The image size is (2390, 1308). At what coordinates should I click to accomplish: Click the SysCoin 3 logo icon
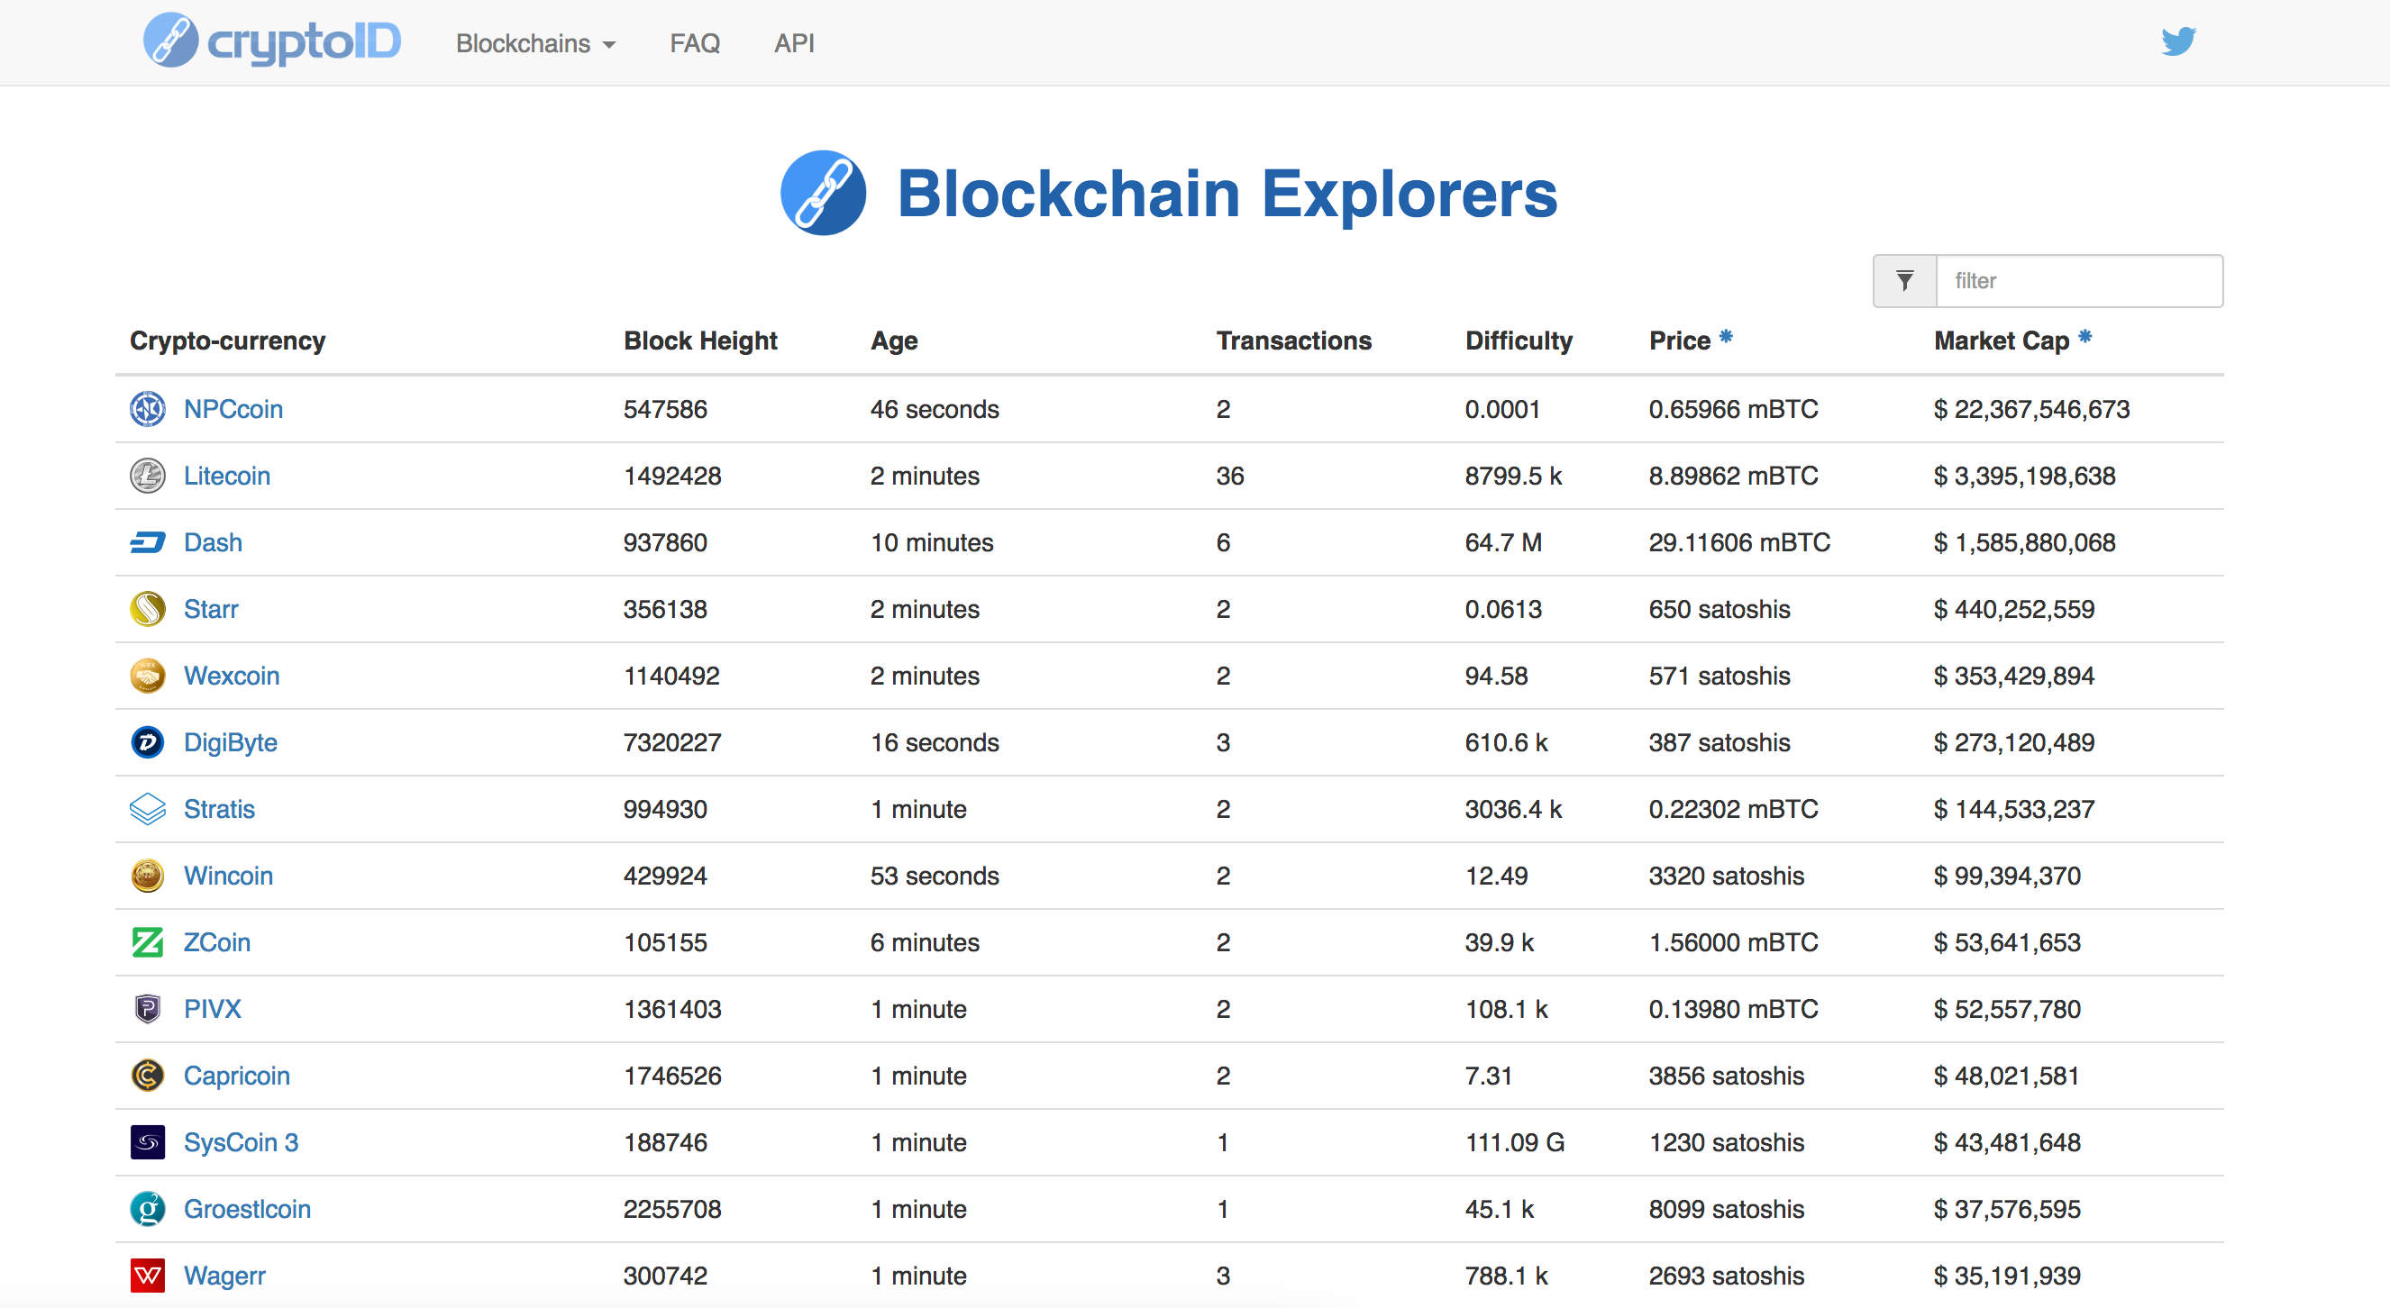(148, 1143)
